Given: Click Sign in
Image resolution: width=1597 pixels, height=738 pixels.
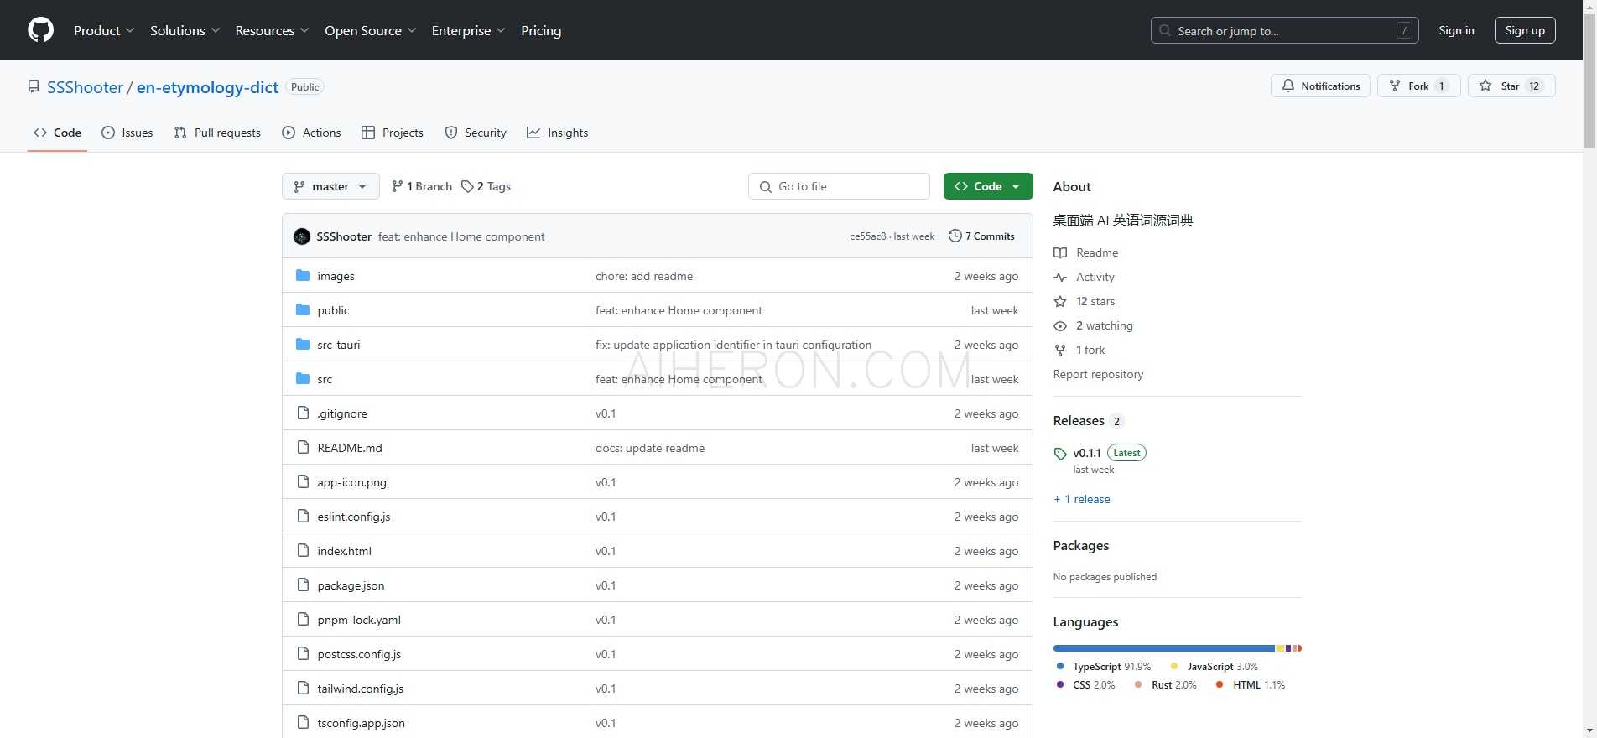Looking at the screenshot, I should (1456, 30).
